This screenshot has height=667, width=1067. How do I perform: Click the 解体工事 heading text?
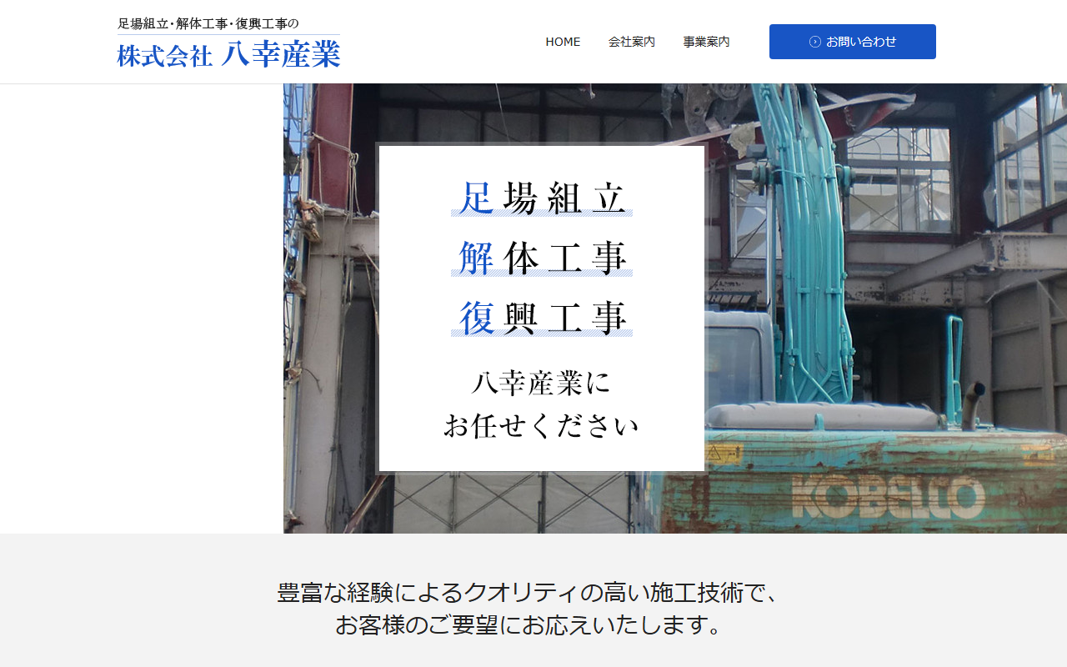(542, 258)
